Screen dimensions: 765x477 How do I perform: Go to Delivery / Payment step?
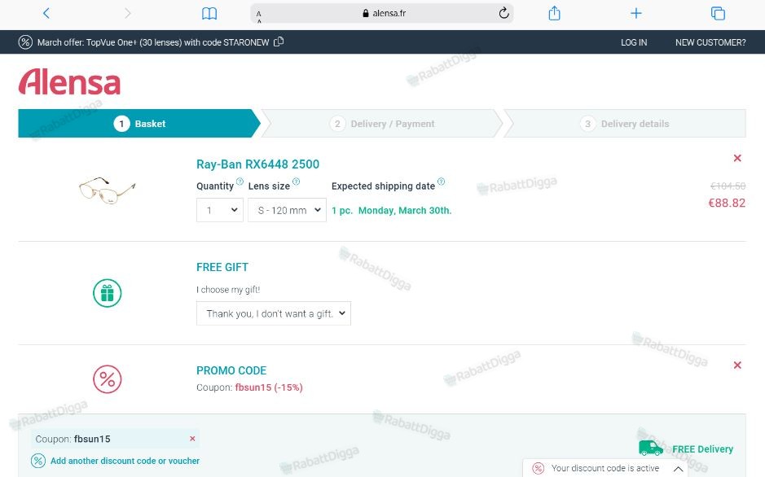[x=382, y=124]
